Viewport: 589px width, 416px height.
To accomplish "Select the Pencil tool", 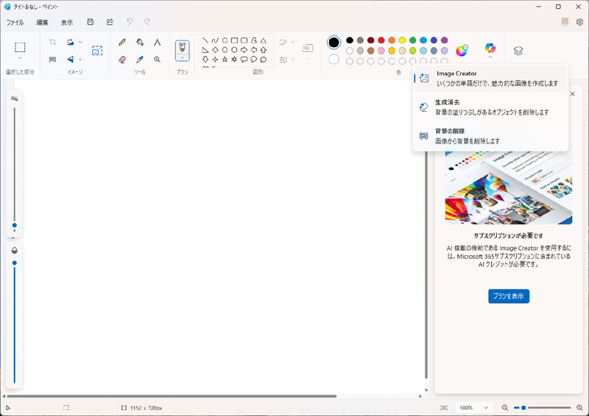I will (x=122, y=42).
